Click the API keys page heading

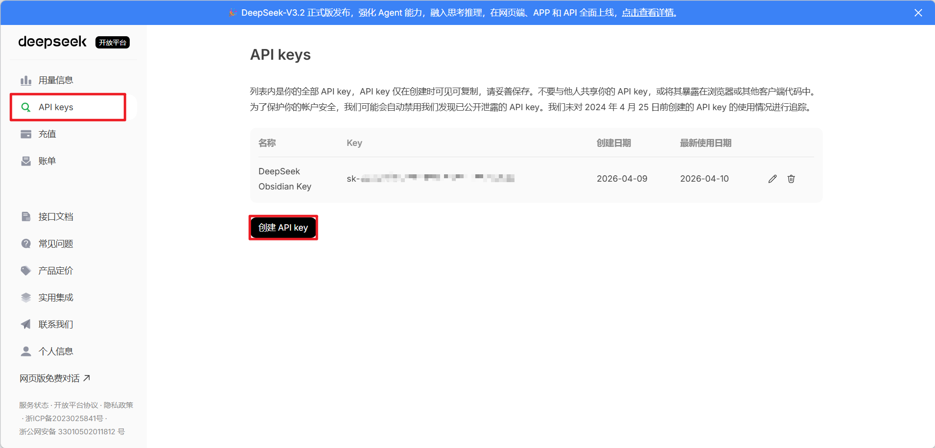click(280, 55)
